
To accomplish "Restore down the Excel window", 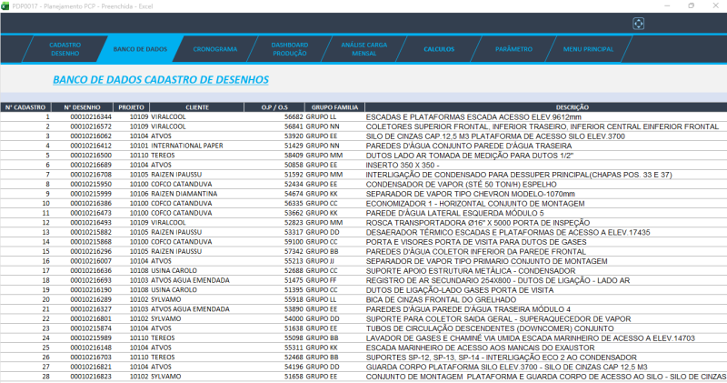I will [x=692, y=5].
